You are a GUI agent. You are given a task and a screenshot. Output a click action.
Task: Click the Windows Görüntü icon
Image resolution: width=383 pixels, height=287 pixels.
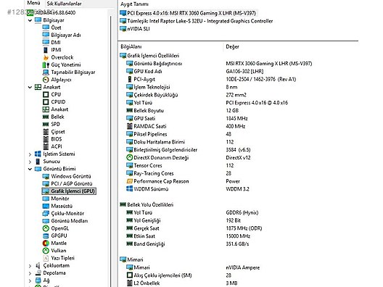46,176
